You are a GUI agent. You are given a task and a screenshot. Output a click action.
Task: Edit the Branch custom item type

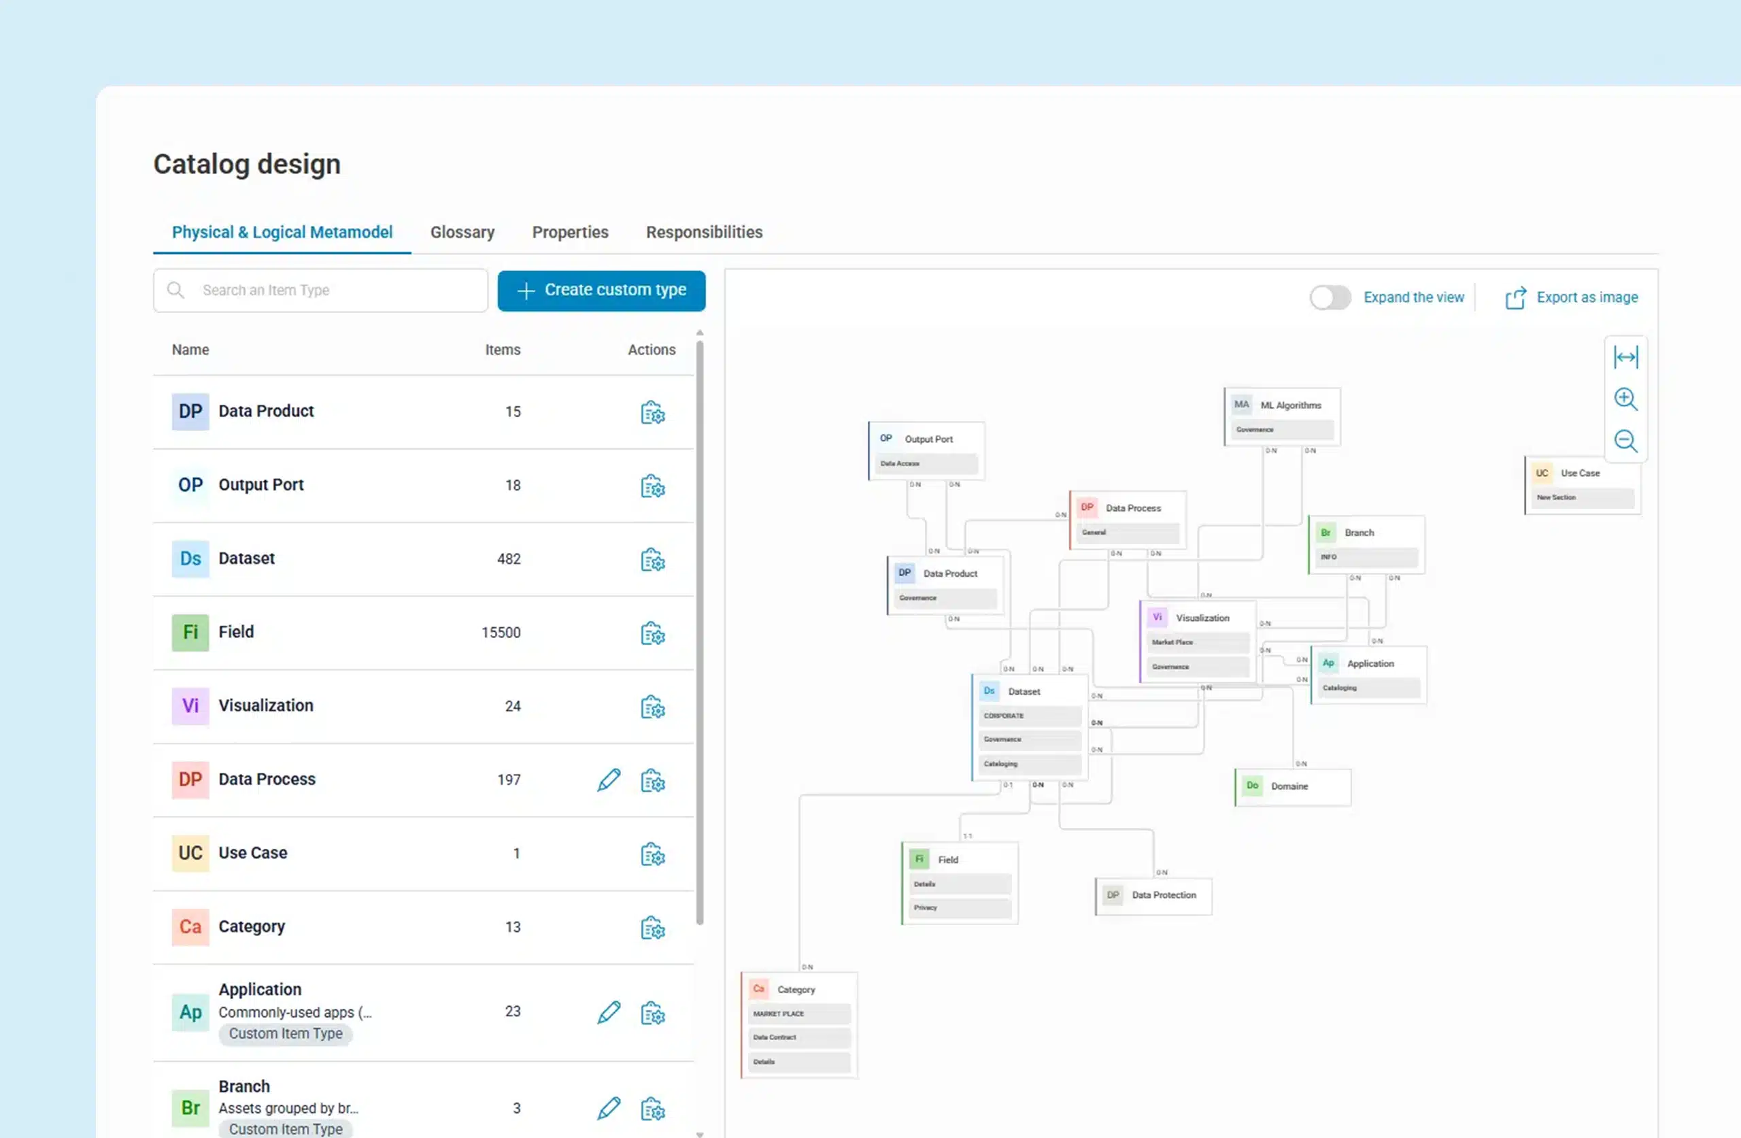[x=608, y=1108]
